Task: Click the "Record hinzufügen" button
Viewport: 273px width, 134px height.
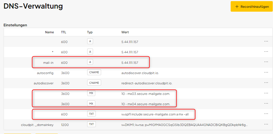Action: [252, 6]
